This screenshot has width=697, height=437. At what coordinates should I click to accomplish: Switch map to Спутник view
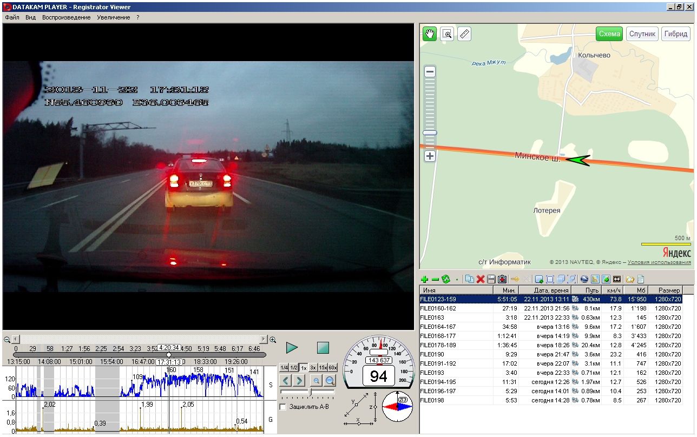(642, 34)
